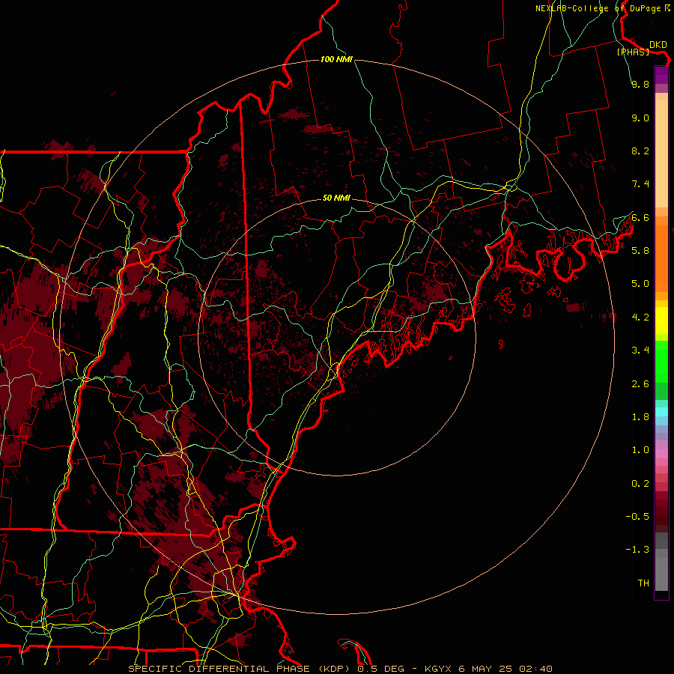Pick the cyan swatch beside 1.8
The image size is (674, 674).
coord(661,412)
